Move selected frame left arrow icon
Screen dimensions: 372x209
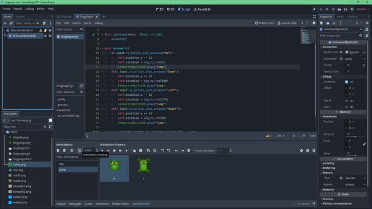[176, 151]
